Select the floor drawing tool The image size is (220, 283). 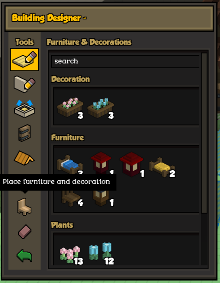[x=24, y=59]
